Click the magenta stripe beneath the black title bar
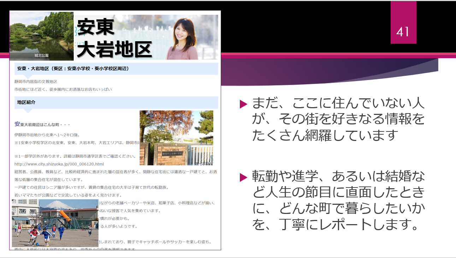 [318, 55]
